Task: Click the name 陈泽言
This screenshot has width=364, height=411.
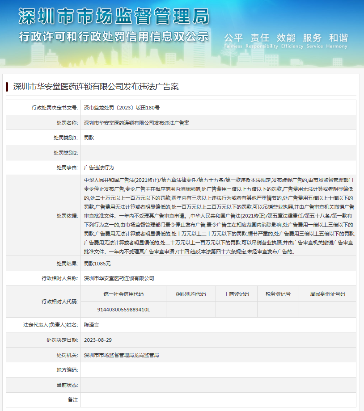Action: tap(91, 325)
